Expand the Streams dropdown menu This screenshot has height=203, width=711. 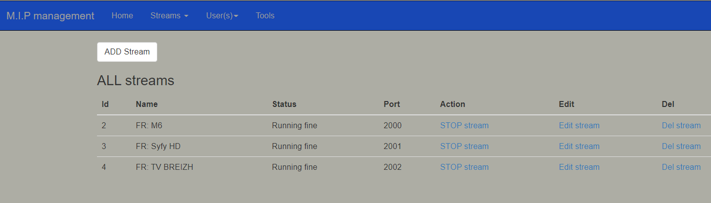(x=169, y=15)
